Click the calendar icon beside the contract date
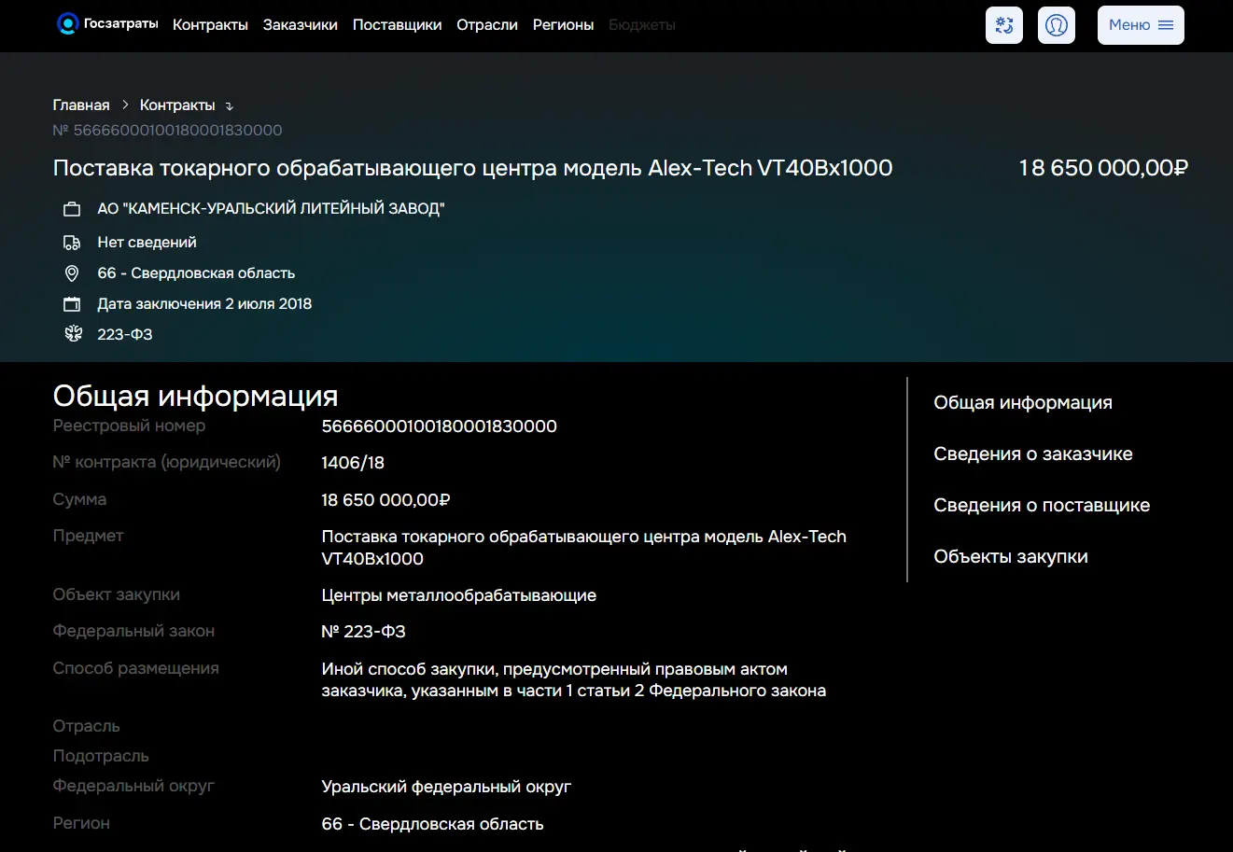1233x852 pixels. (x=72, y=304)
